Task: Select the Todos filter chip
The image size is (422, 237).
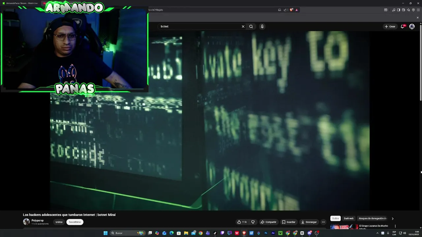Action: (335, 218)
